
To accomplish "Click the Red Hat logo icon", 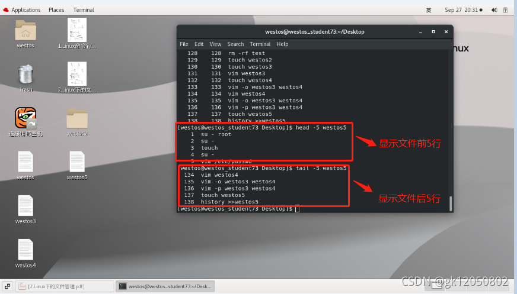I will [5, 10].
